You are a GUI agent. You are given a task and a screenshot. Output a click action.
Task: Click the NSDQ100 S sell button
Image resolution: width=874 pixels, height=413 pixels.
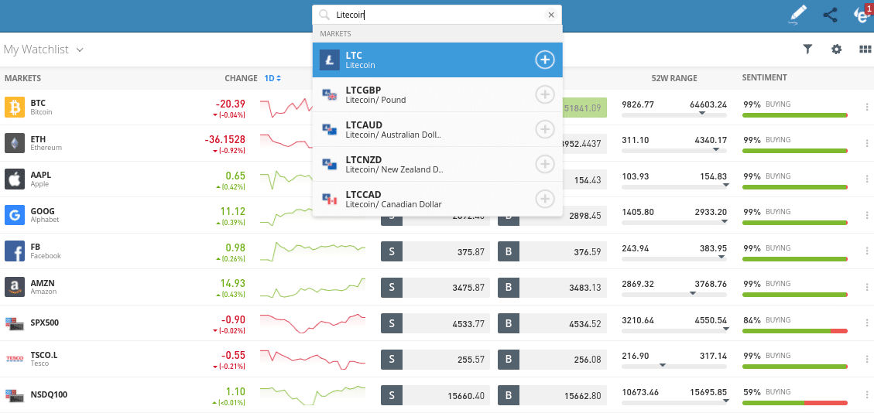pyautogui.click(x=391, y=395)
